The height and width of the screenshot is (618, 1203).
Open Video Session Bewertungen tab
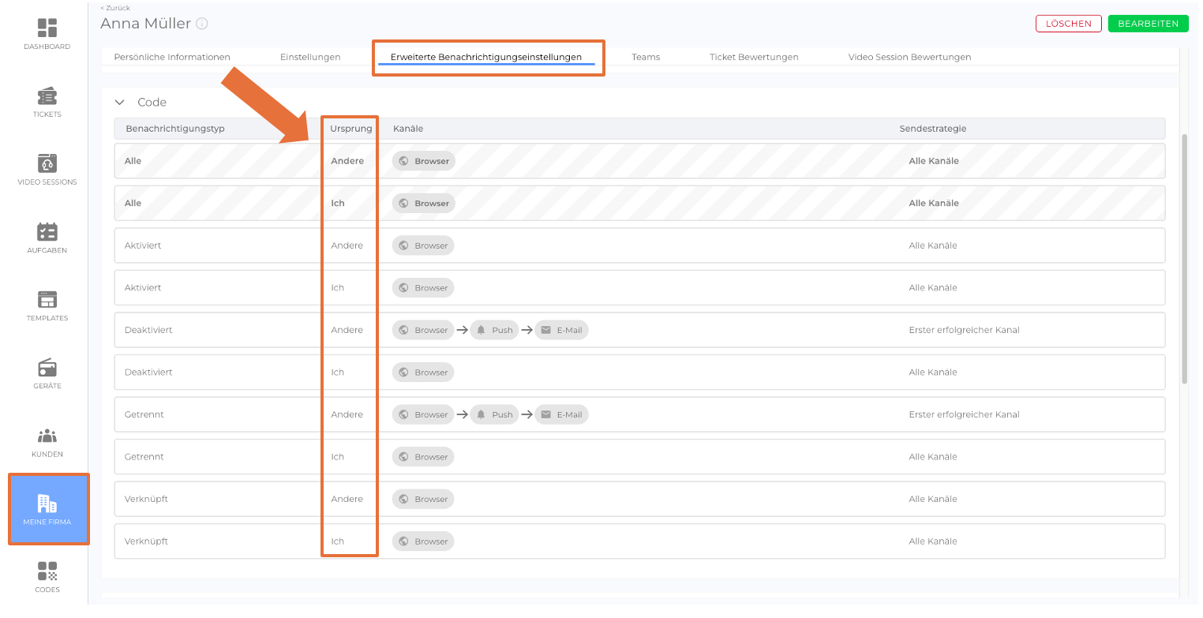click(909, 57)
